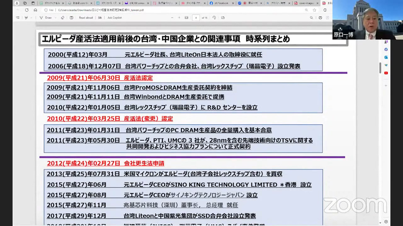The width and height of the screenshot is (403, 226).
Task: Click the slide title エルピーダ産活法適用前後
Action: pos(165,39)
